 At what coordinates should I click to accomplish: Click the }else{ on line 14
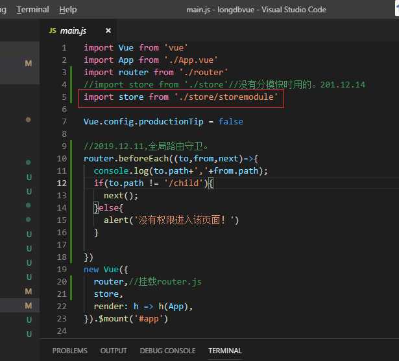point(108,208)
